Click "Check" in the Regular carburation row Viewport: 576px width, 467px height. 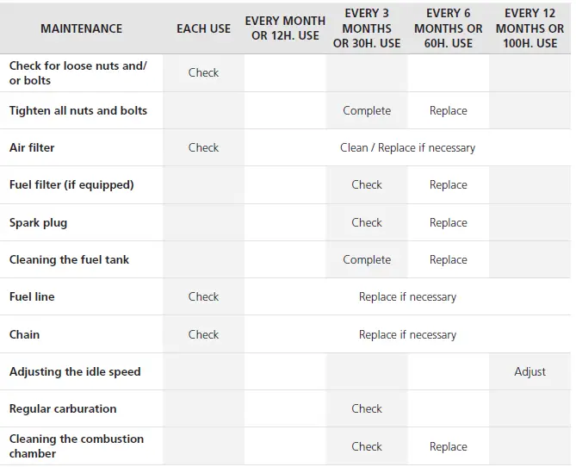[367, 408]
